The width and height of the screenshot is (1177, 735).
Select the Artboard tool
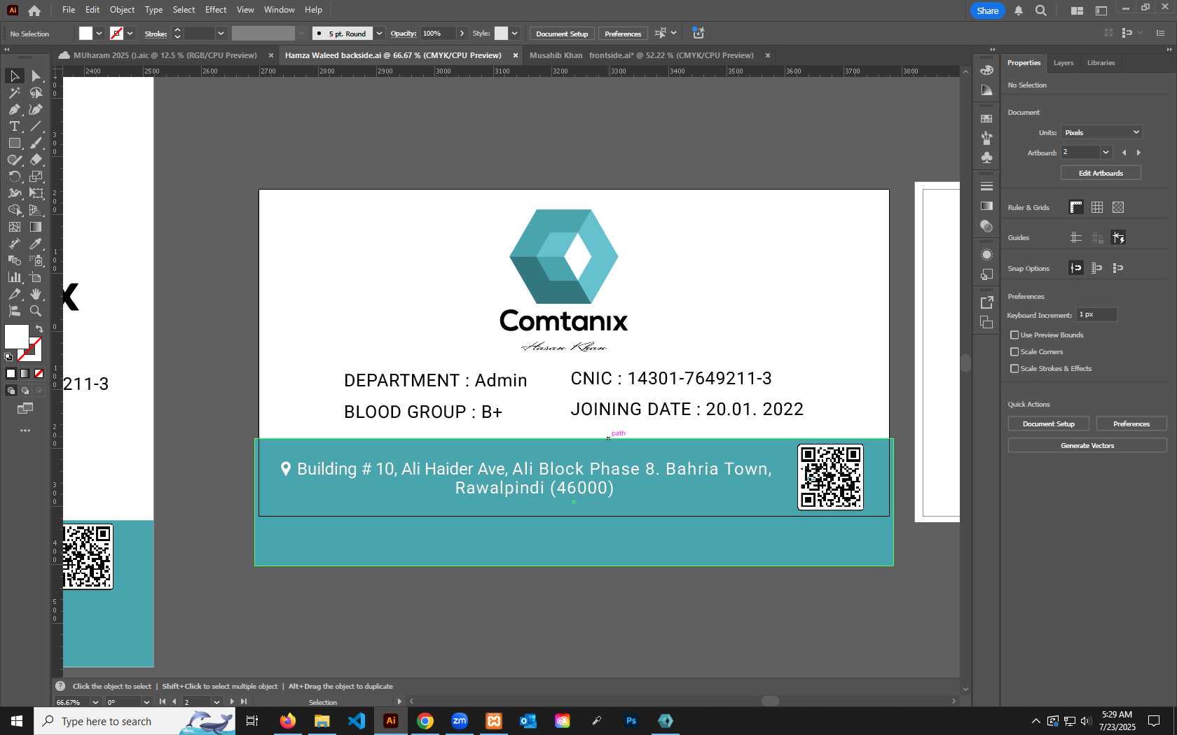tap(36, 277)
